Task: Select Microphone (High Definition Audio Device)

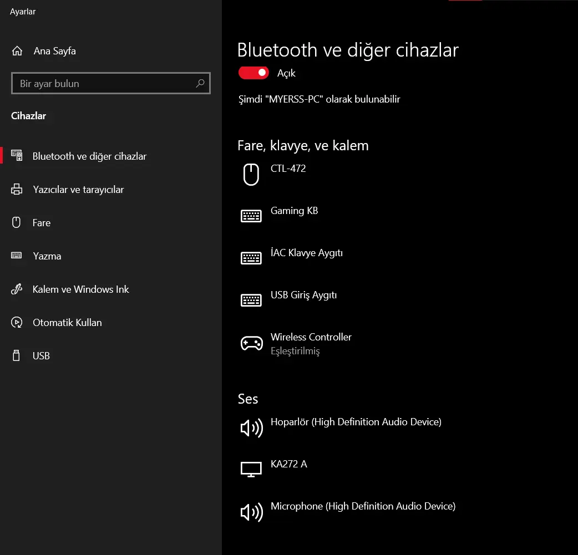Action: [363, 506]
